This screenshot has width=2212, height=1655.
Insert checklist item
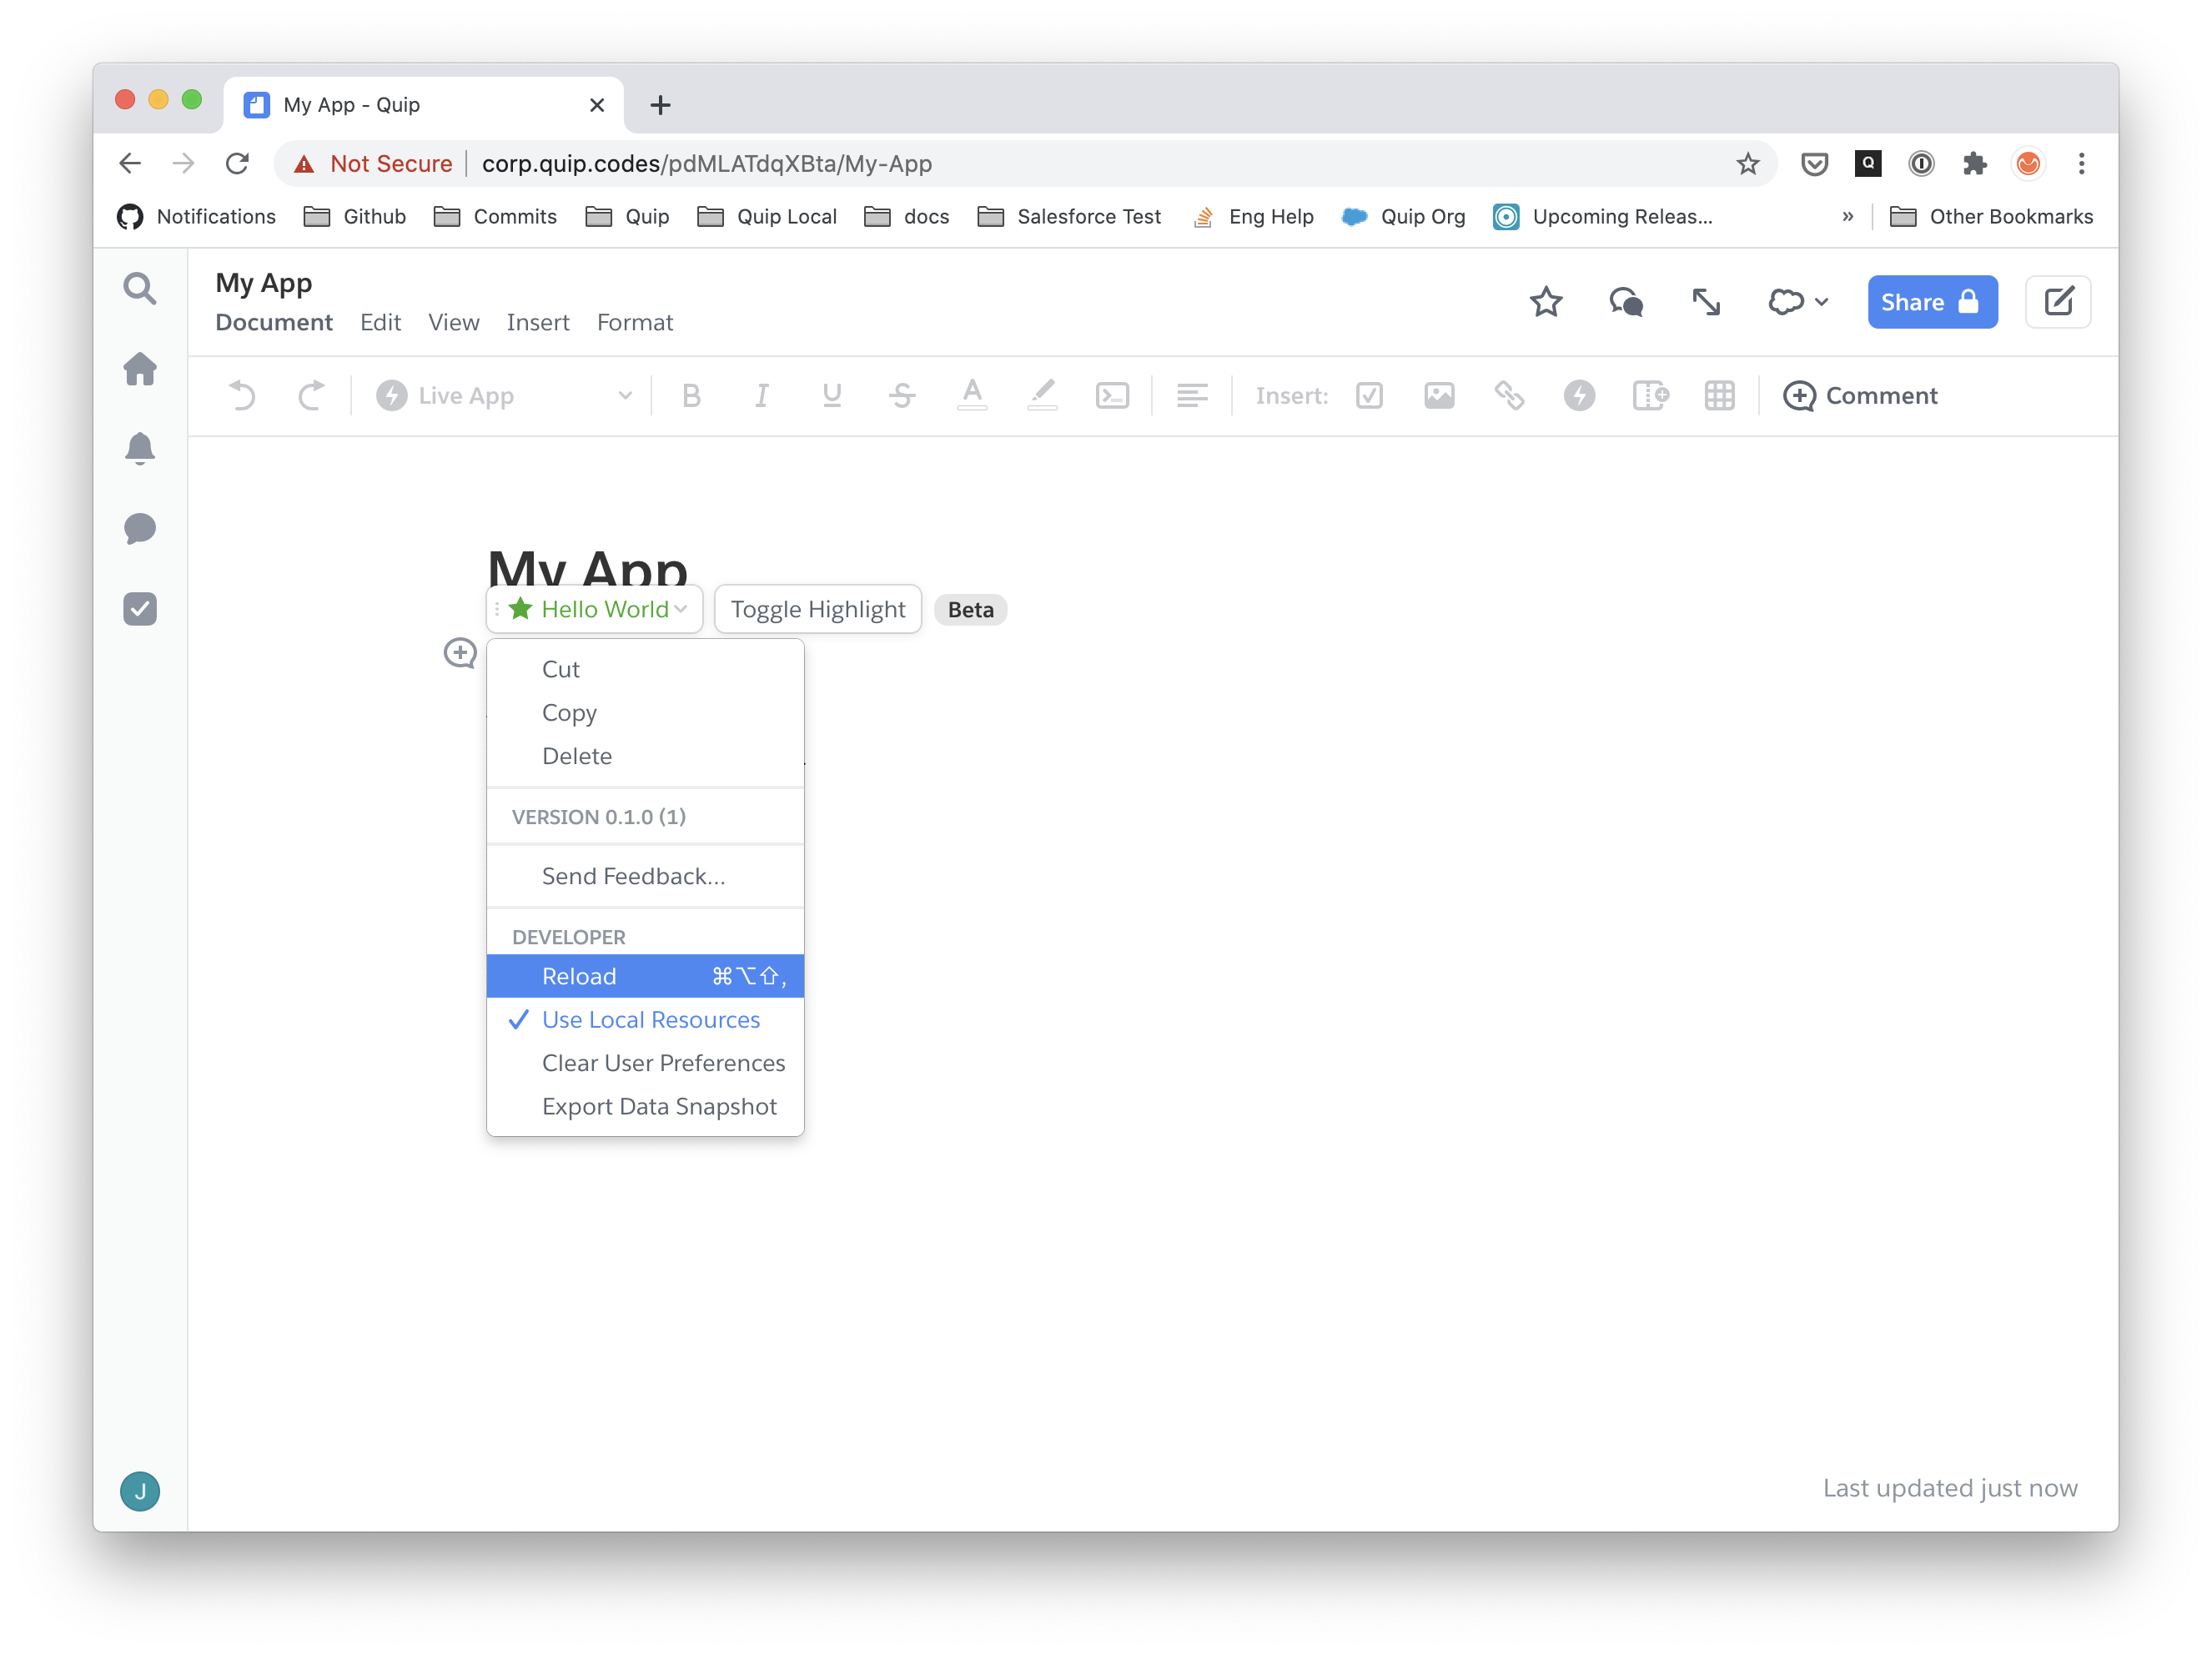coord(1369,396)
